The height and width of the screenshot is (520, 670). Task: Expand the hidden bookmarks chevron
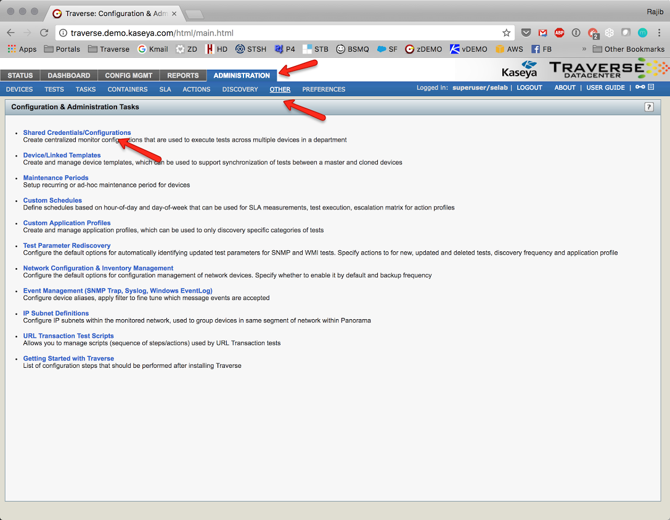click(584, 49)
